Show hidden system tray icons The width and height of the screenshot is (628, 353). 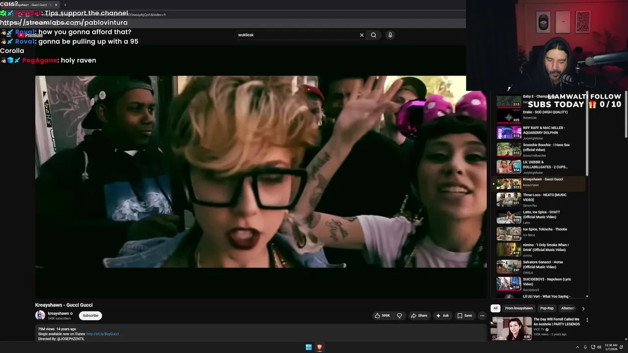coord(577,347)
